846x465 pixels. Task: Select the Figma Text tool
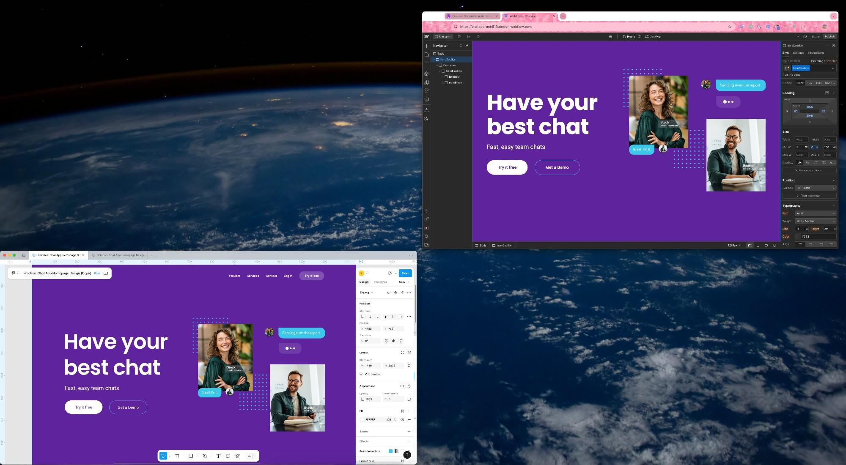(218, 456)
